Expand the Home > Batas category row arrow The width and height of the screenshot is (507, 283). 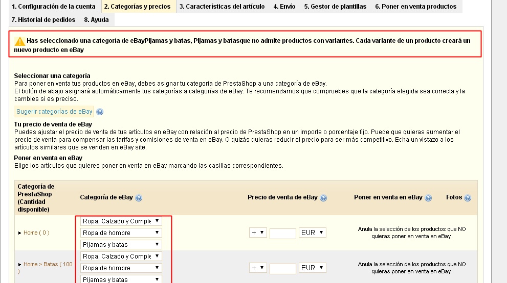click(20, 264)
